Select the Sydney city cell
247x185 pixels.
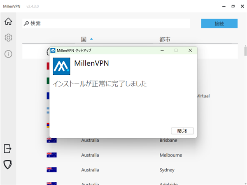click(167, 170)
